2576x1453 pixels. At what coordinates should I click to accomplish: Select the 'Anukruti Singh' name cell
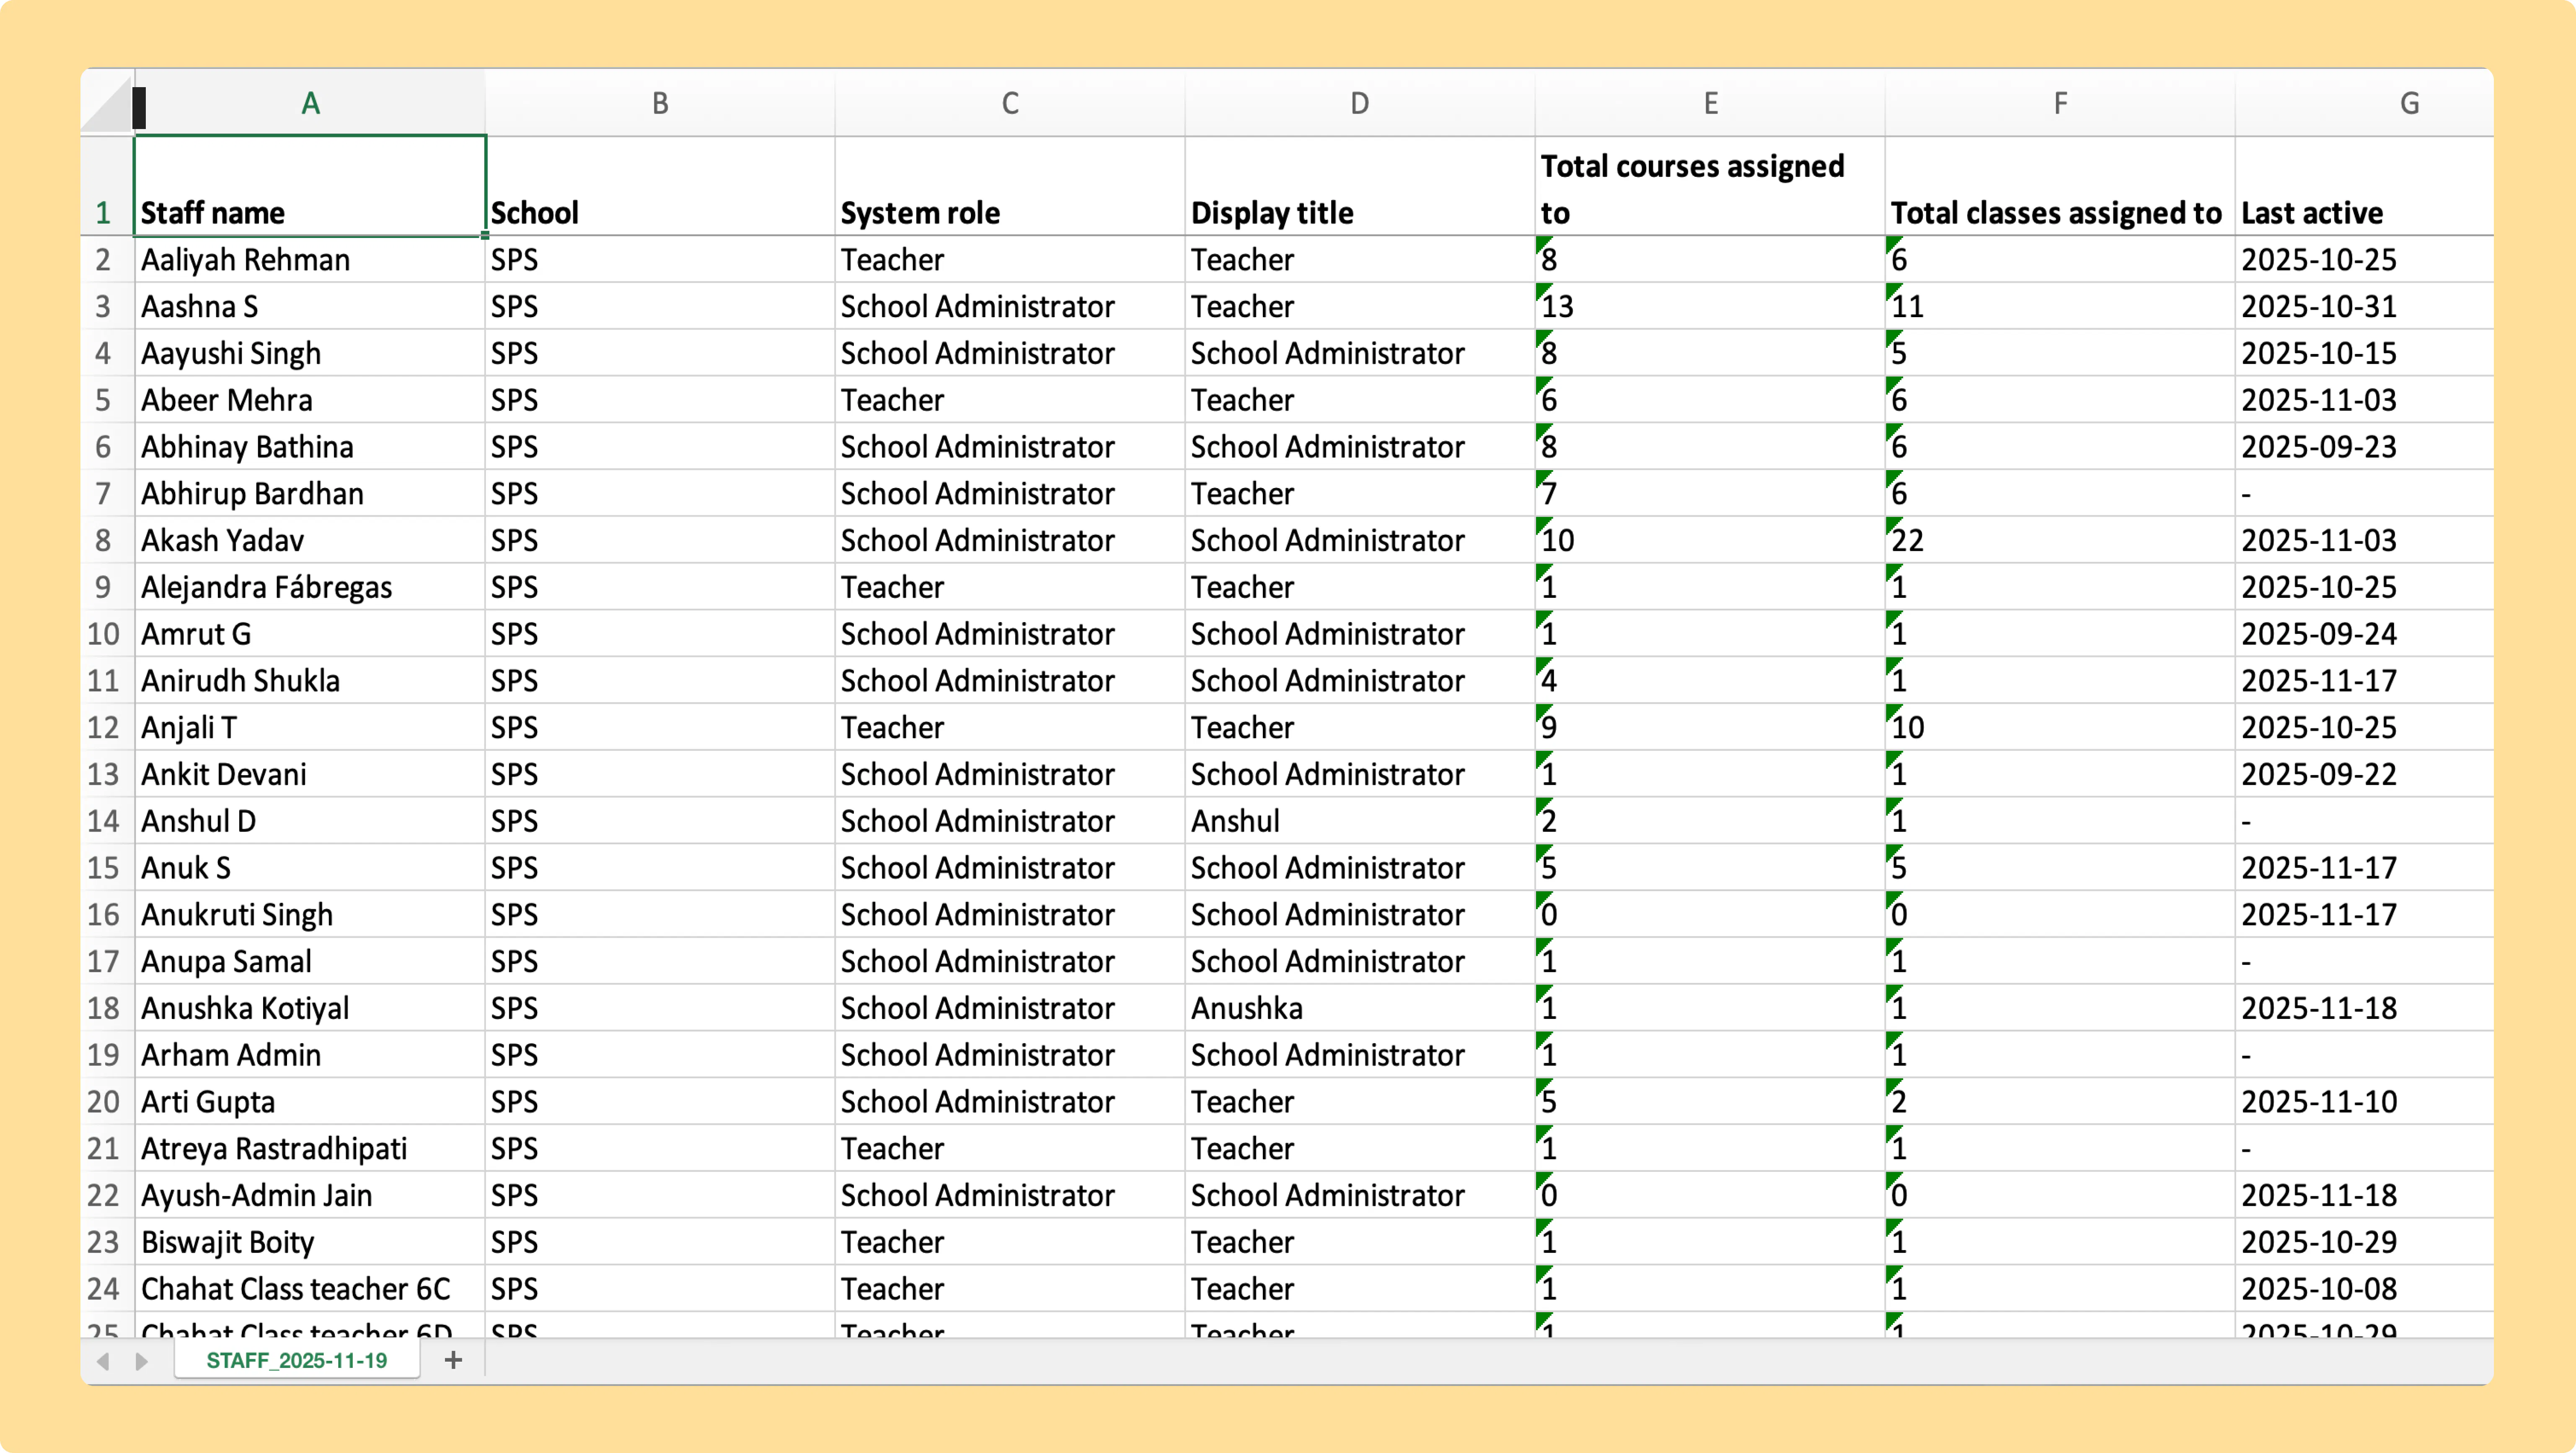pyautogui.click(x=310, y=914)
